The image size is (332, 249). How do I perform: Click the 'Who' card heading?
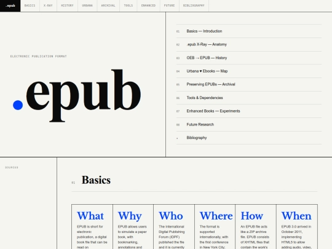point(171,216)
